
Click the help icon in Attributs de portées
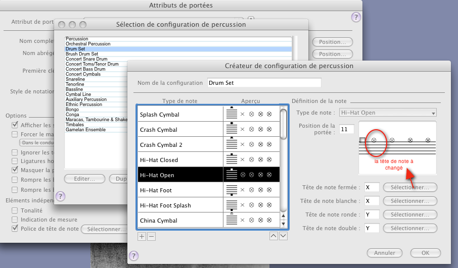coord(355,17)
